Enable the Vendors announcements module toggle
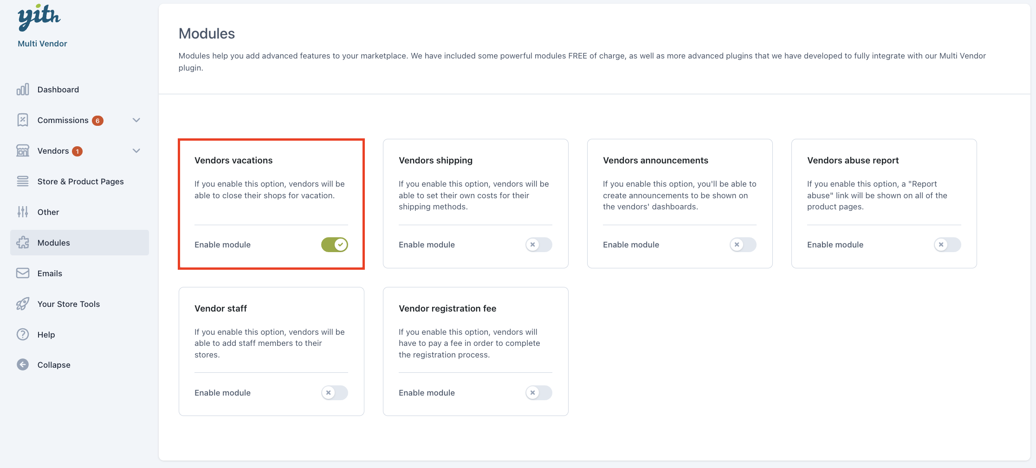1036x468 pixels. pyautogui.click(x=743, y=245)
